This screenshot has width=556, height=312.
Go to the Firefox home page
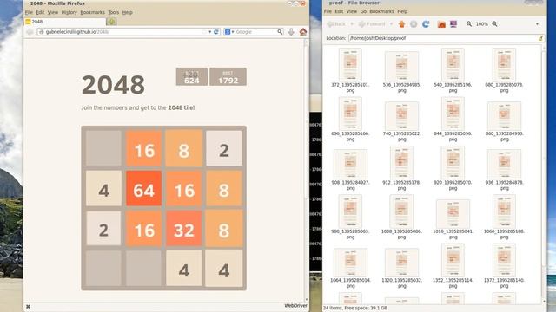pos(303,32)
